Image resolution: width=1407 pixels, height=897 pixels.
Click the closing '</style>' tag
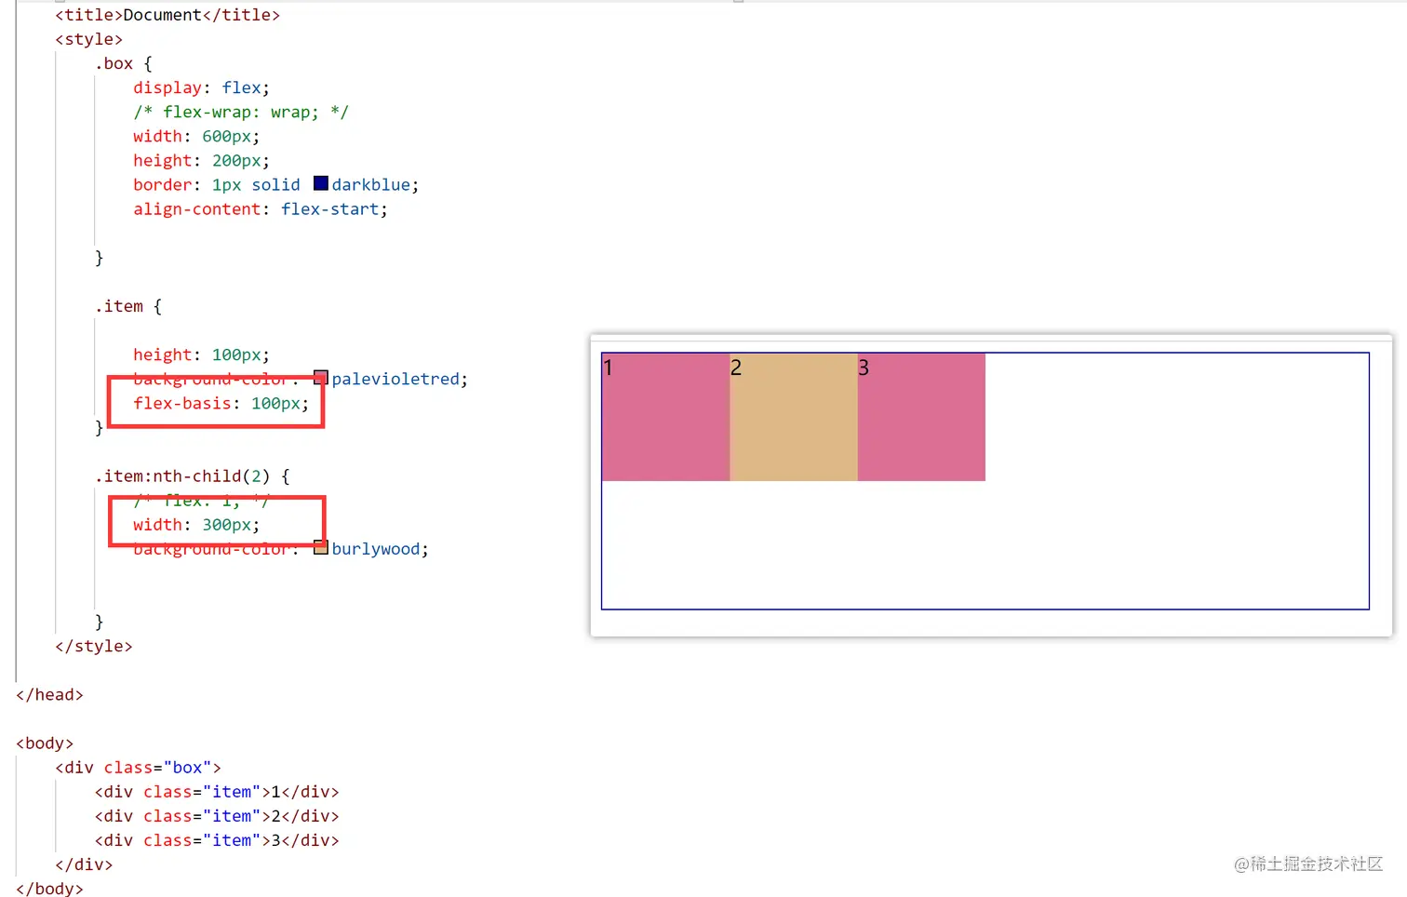(94, 646)
